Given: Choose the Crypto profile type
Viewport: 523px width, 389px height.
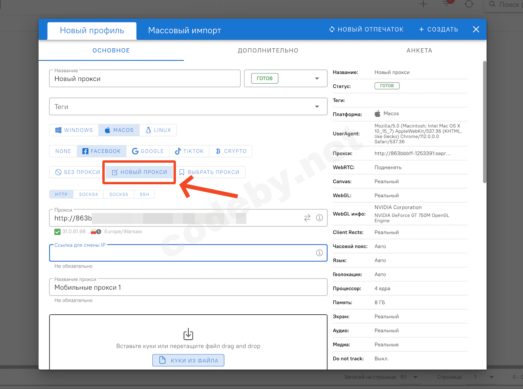Looking at the screenshot, I should coord(231,151).
